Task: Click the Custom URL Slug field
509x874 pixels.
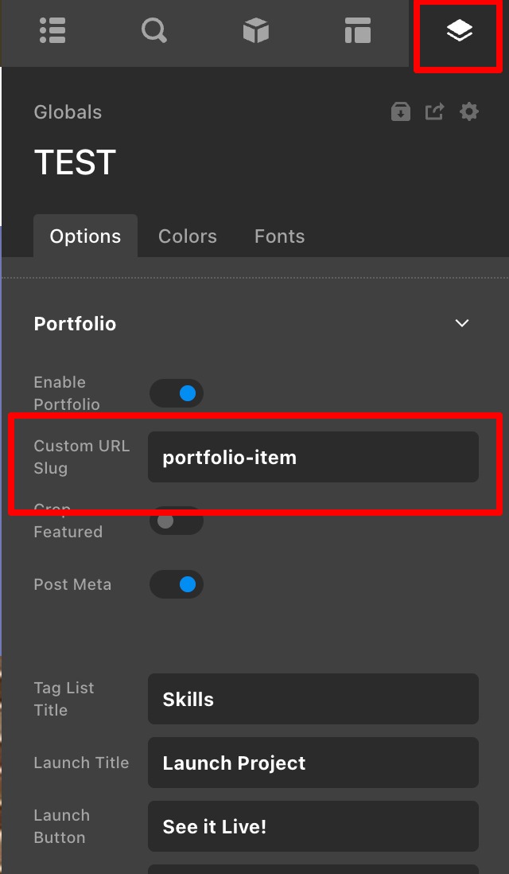Action: pyautogui.click(x=313, y=457)
